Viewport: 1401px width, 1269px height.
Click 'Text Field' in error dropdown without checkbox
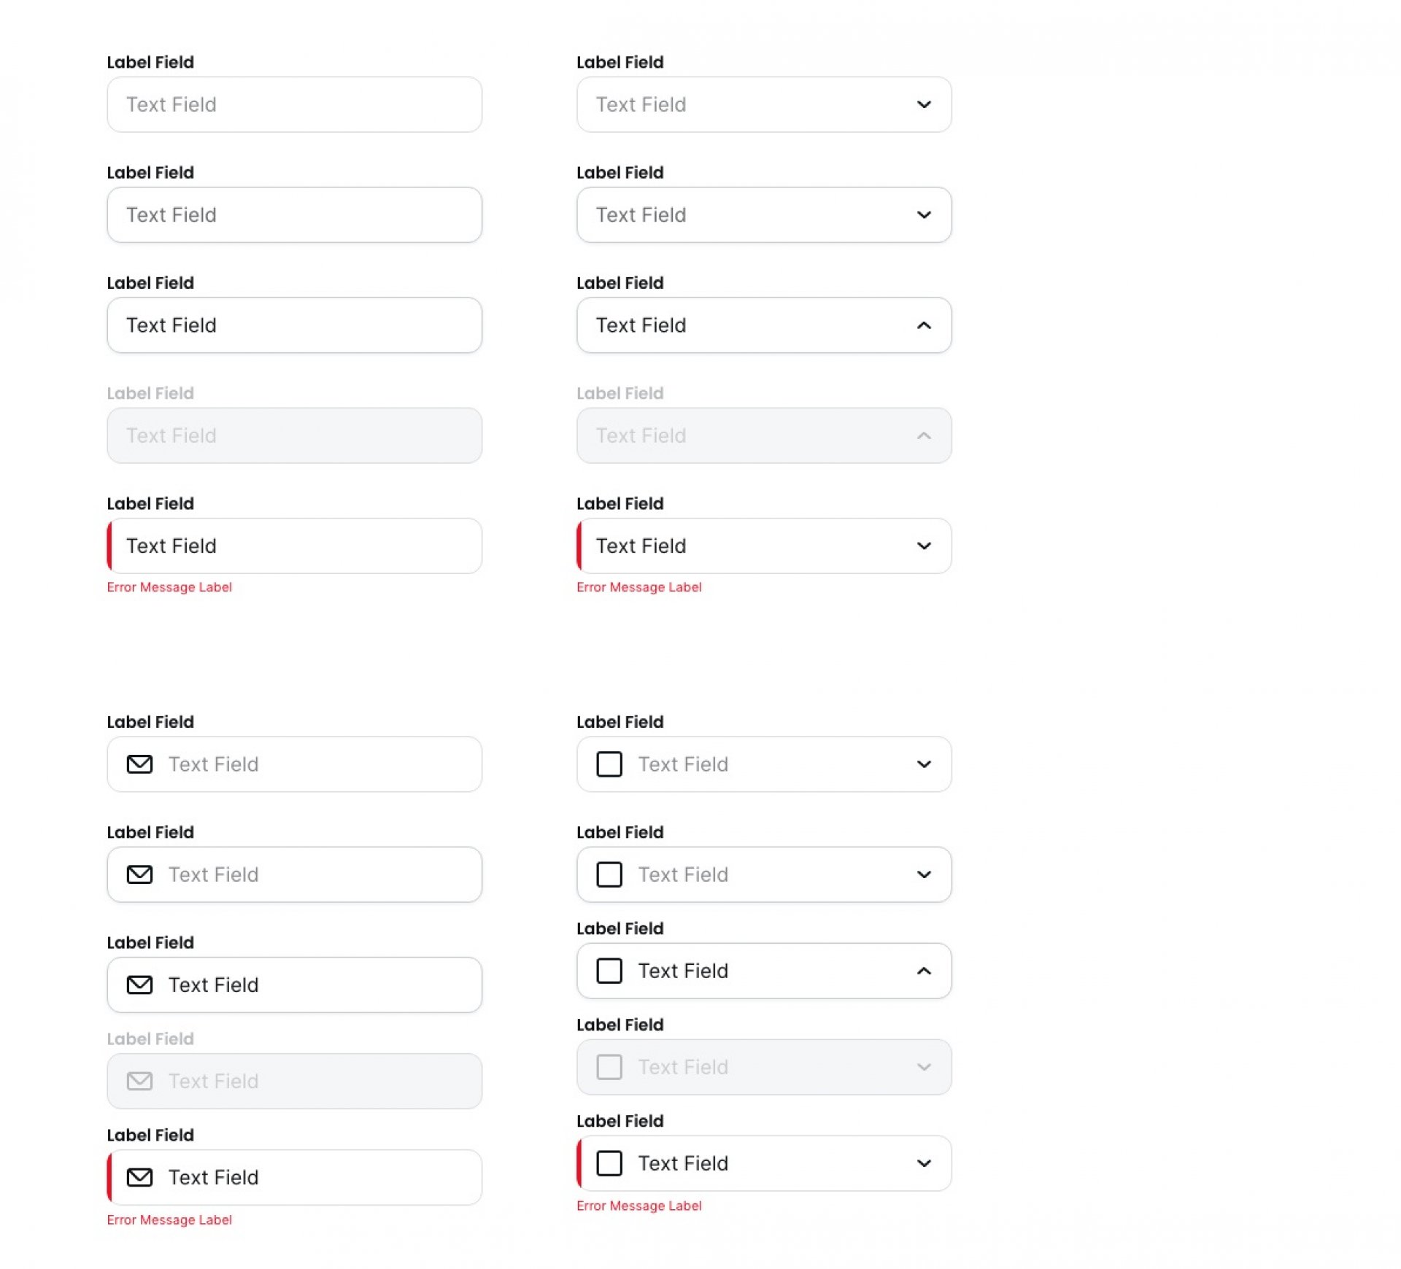(x=641, y=546)
